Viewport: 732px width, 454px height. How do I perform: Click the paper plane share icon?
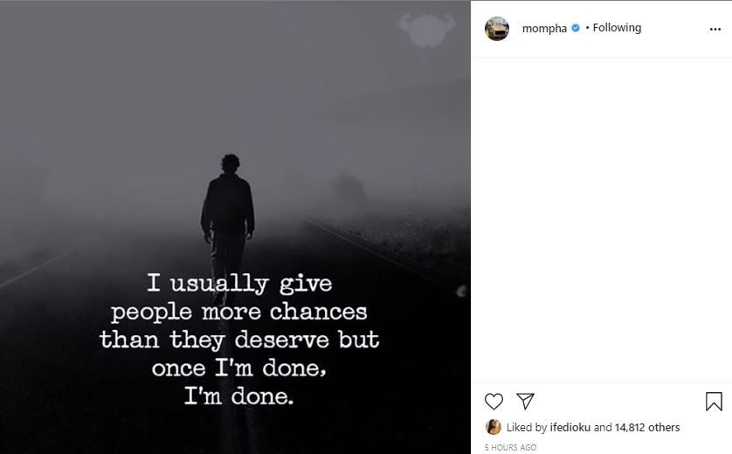point(525,401)
